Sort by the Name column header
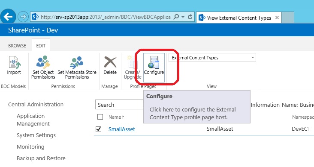Image resolution: width=314 pixels, height=167 pixels. (116, 117)
